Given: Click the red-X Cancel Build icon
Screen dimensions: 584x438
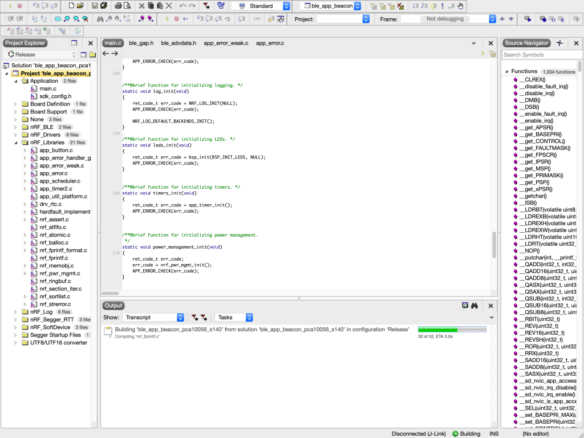Looking at the screenshot, I should coord(400,6).
